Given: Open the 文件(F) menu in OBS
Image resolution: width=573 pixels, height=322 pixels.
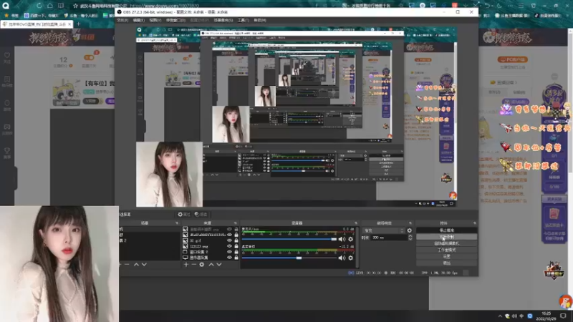Looking at the screenshot, I should click(x=122, y=20).
